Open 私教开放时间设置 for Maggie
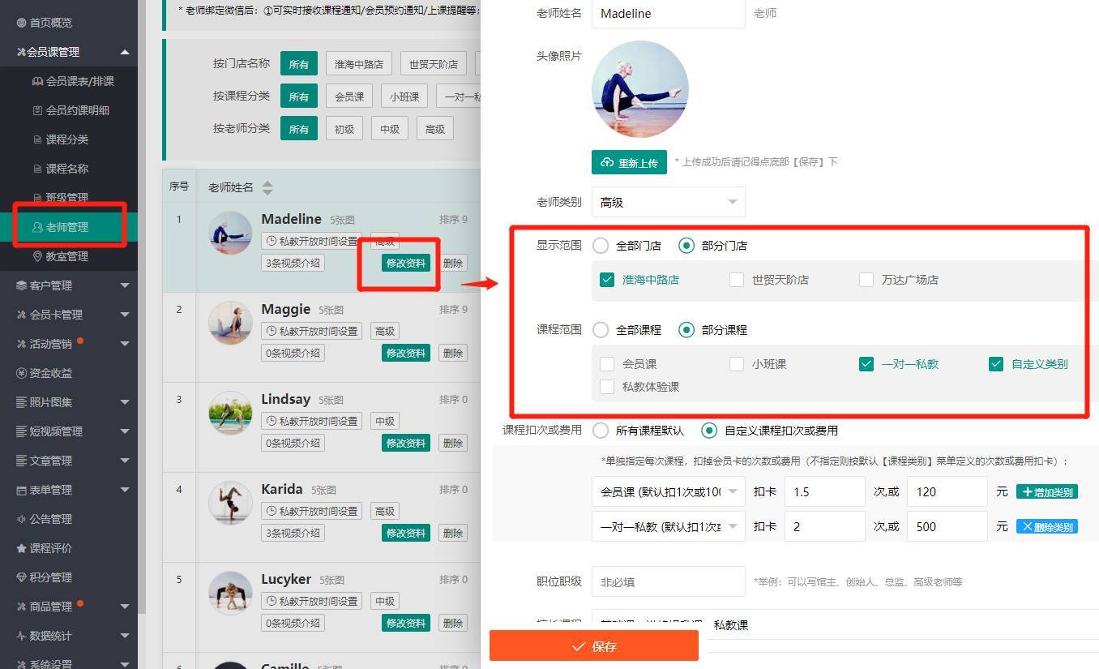 312,331
